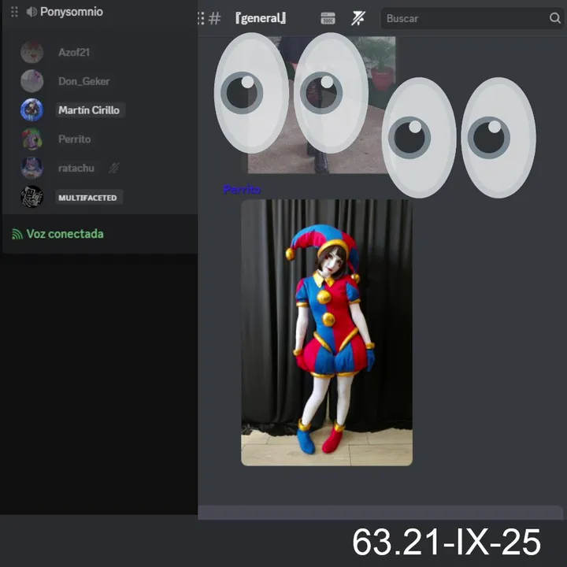Focus the message input box at bottom

pyautogui.click(x=380, y=513)
